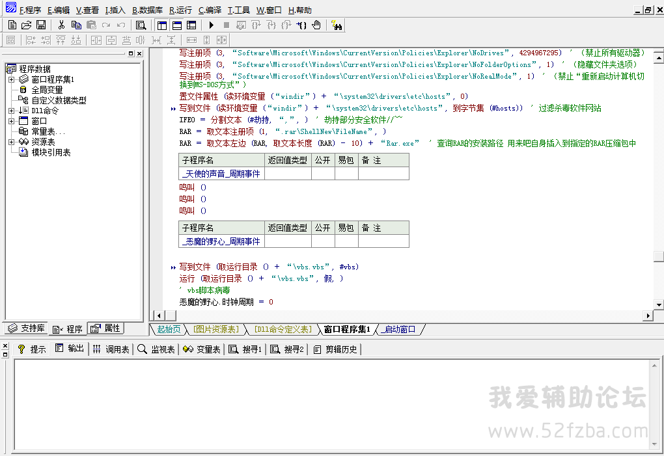This screenshot has height=456, width=664.
Task: Expand the 窗口 tree node
Action: 12,121
